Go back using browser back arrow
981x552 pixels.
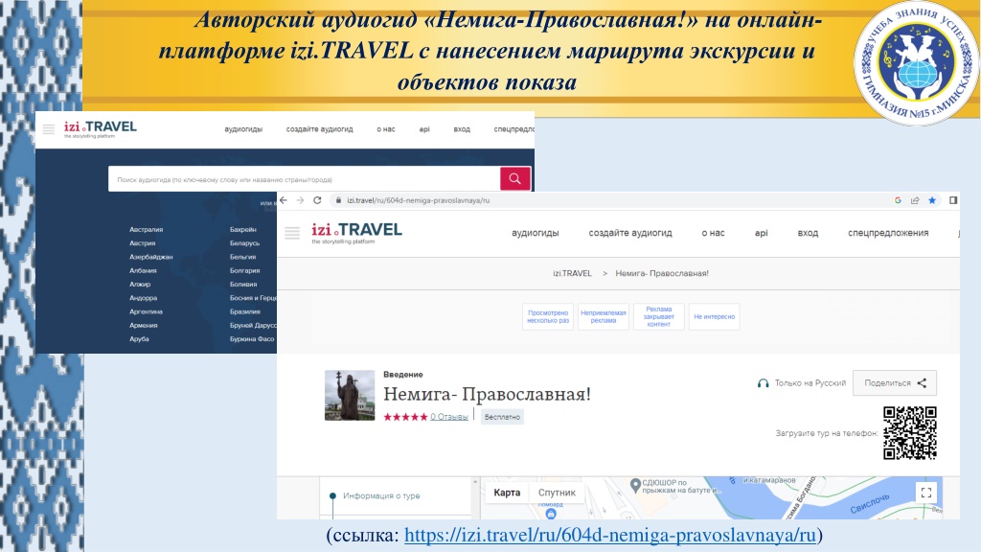click(x=284, y=200)
